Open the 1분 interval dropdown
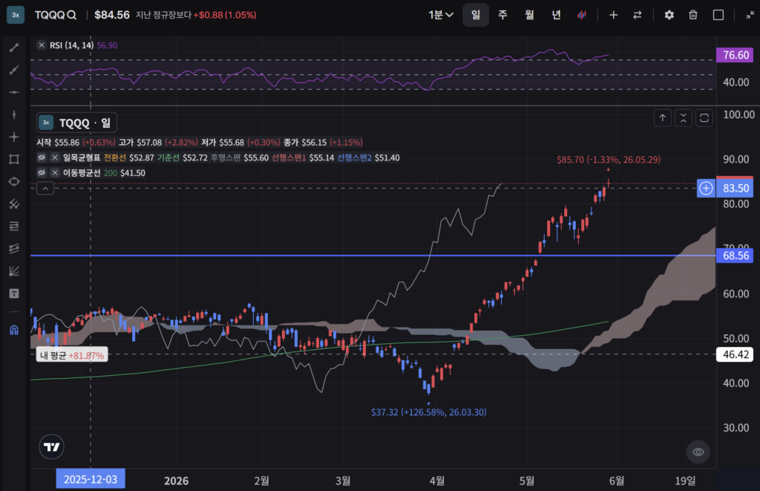The width and height of the screenshot is (760, 491). tap(441, 15)
